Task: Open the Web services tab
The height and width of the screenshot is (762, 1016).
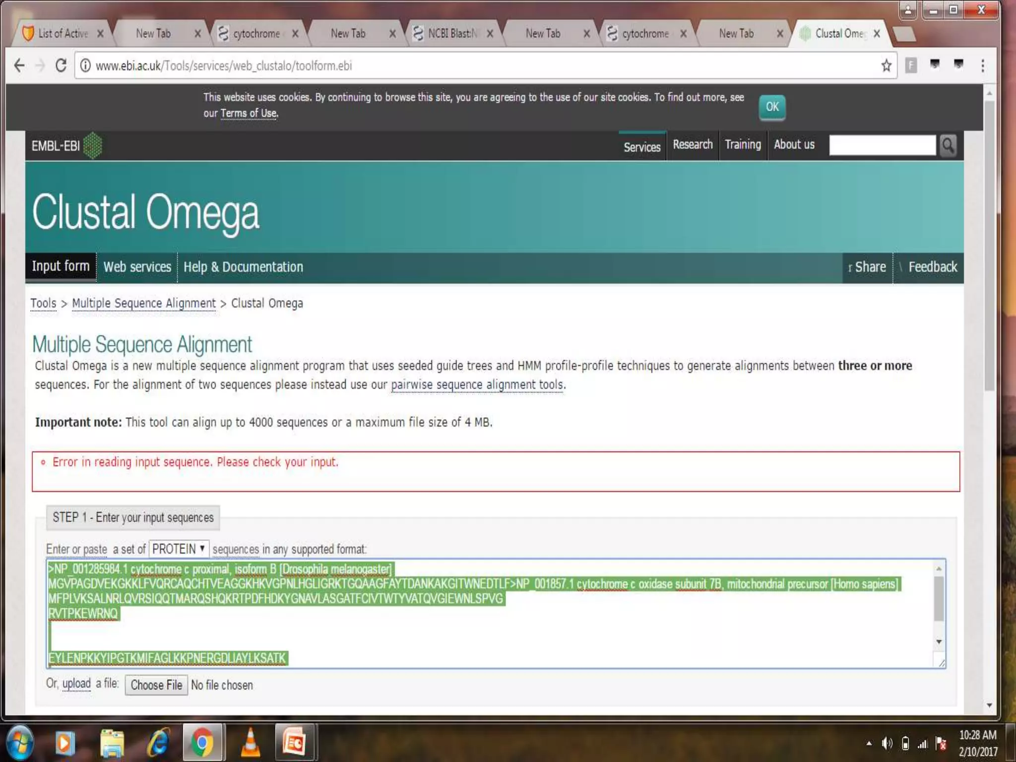Action: [137, 267]
